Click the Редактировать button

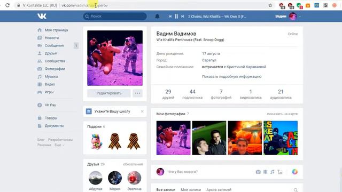tap(109, 93)
